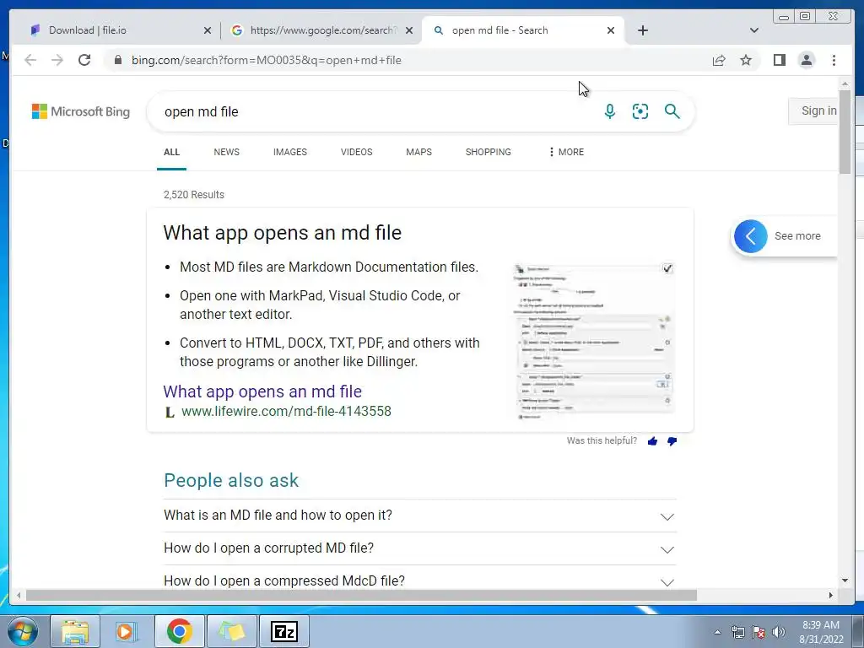
Task: Open 7-Zip from the taskbar
Action: (x=284, y=631)
